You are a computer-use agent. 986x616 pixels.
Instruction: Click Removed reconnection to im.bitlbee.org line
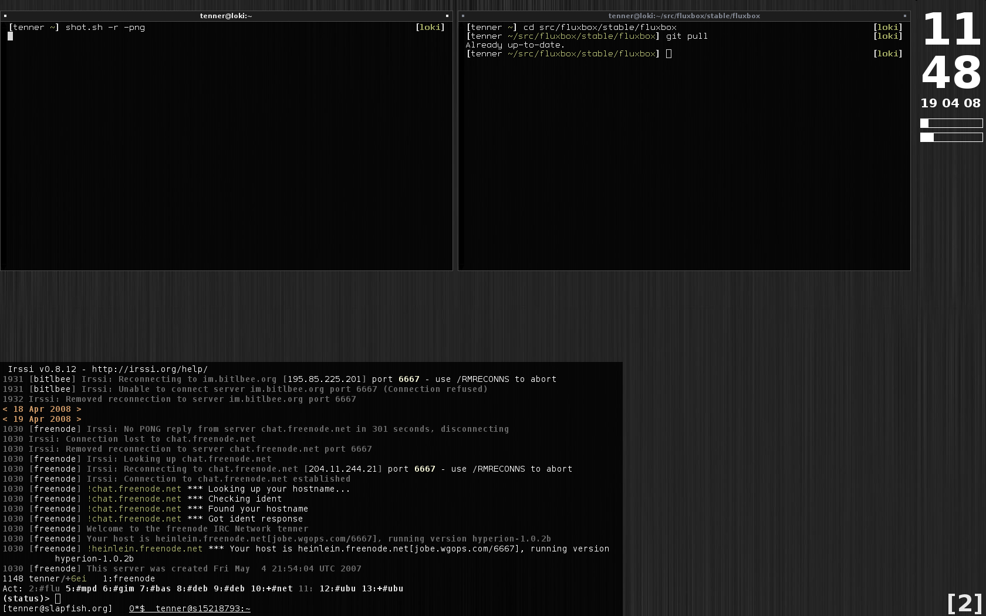[x=179, y=400]
